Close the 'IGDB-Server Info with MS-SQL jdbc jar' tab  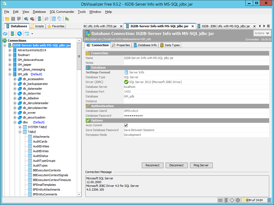point(193,26)
